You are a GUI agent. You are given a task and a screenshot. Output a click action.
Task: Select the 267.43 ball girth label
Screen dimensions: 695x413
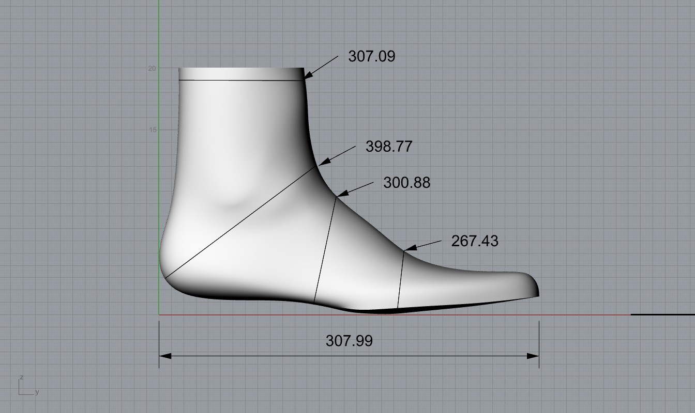pos(475,241)
